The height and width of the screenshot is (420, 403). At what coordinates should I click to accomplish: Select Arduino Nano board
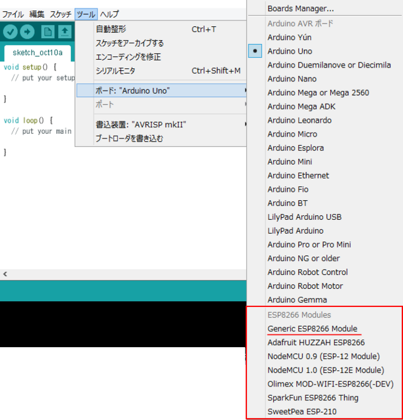(325, 79)
